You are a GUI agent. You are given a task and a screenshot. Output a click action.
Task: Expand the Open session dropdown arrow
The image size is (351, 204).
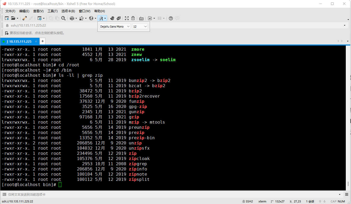[17, 18]
